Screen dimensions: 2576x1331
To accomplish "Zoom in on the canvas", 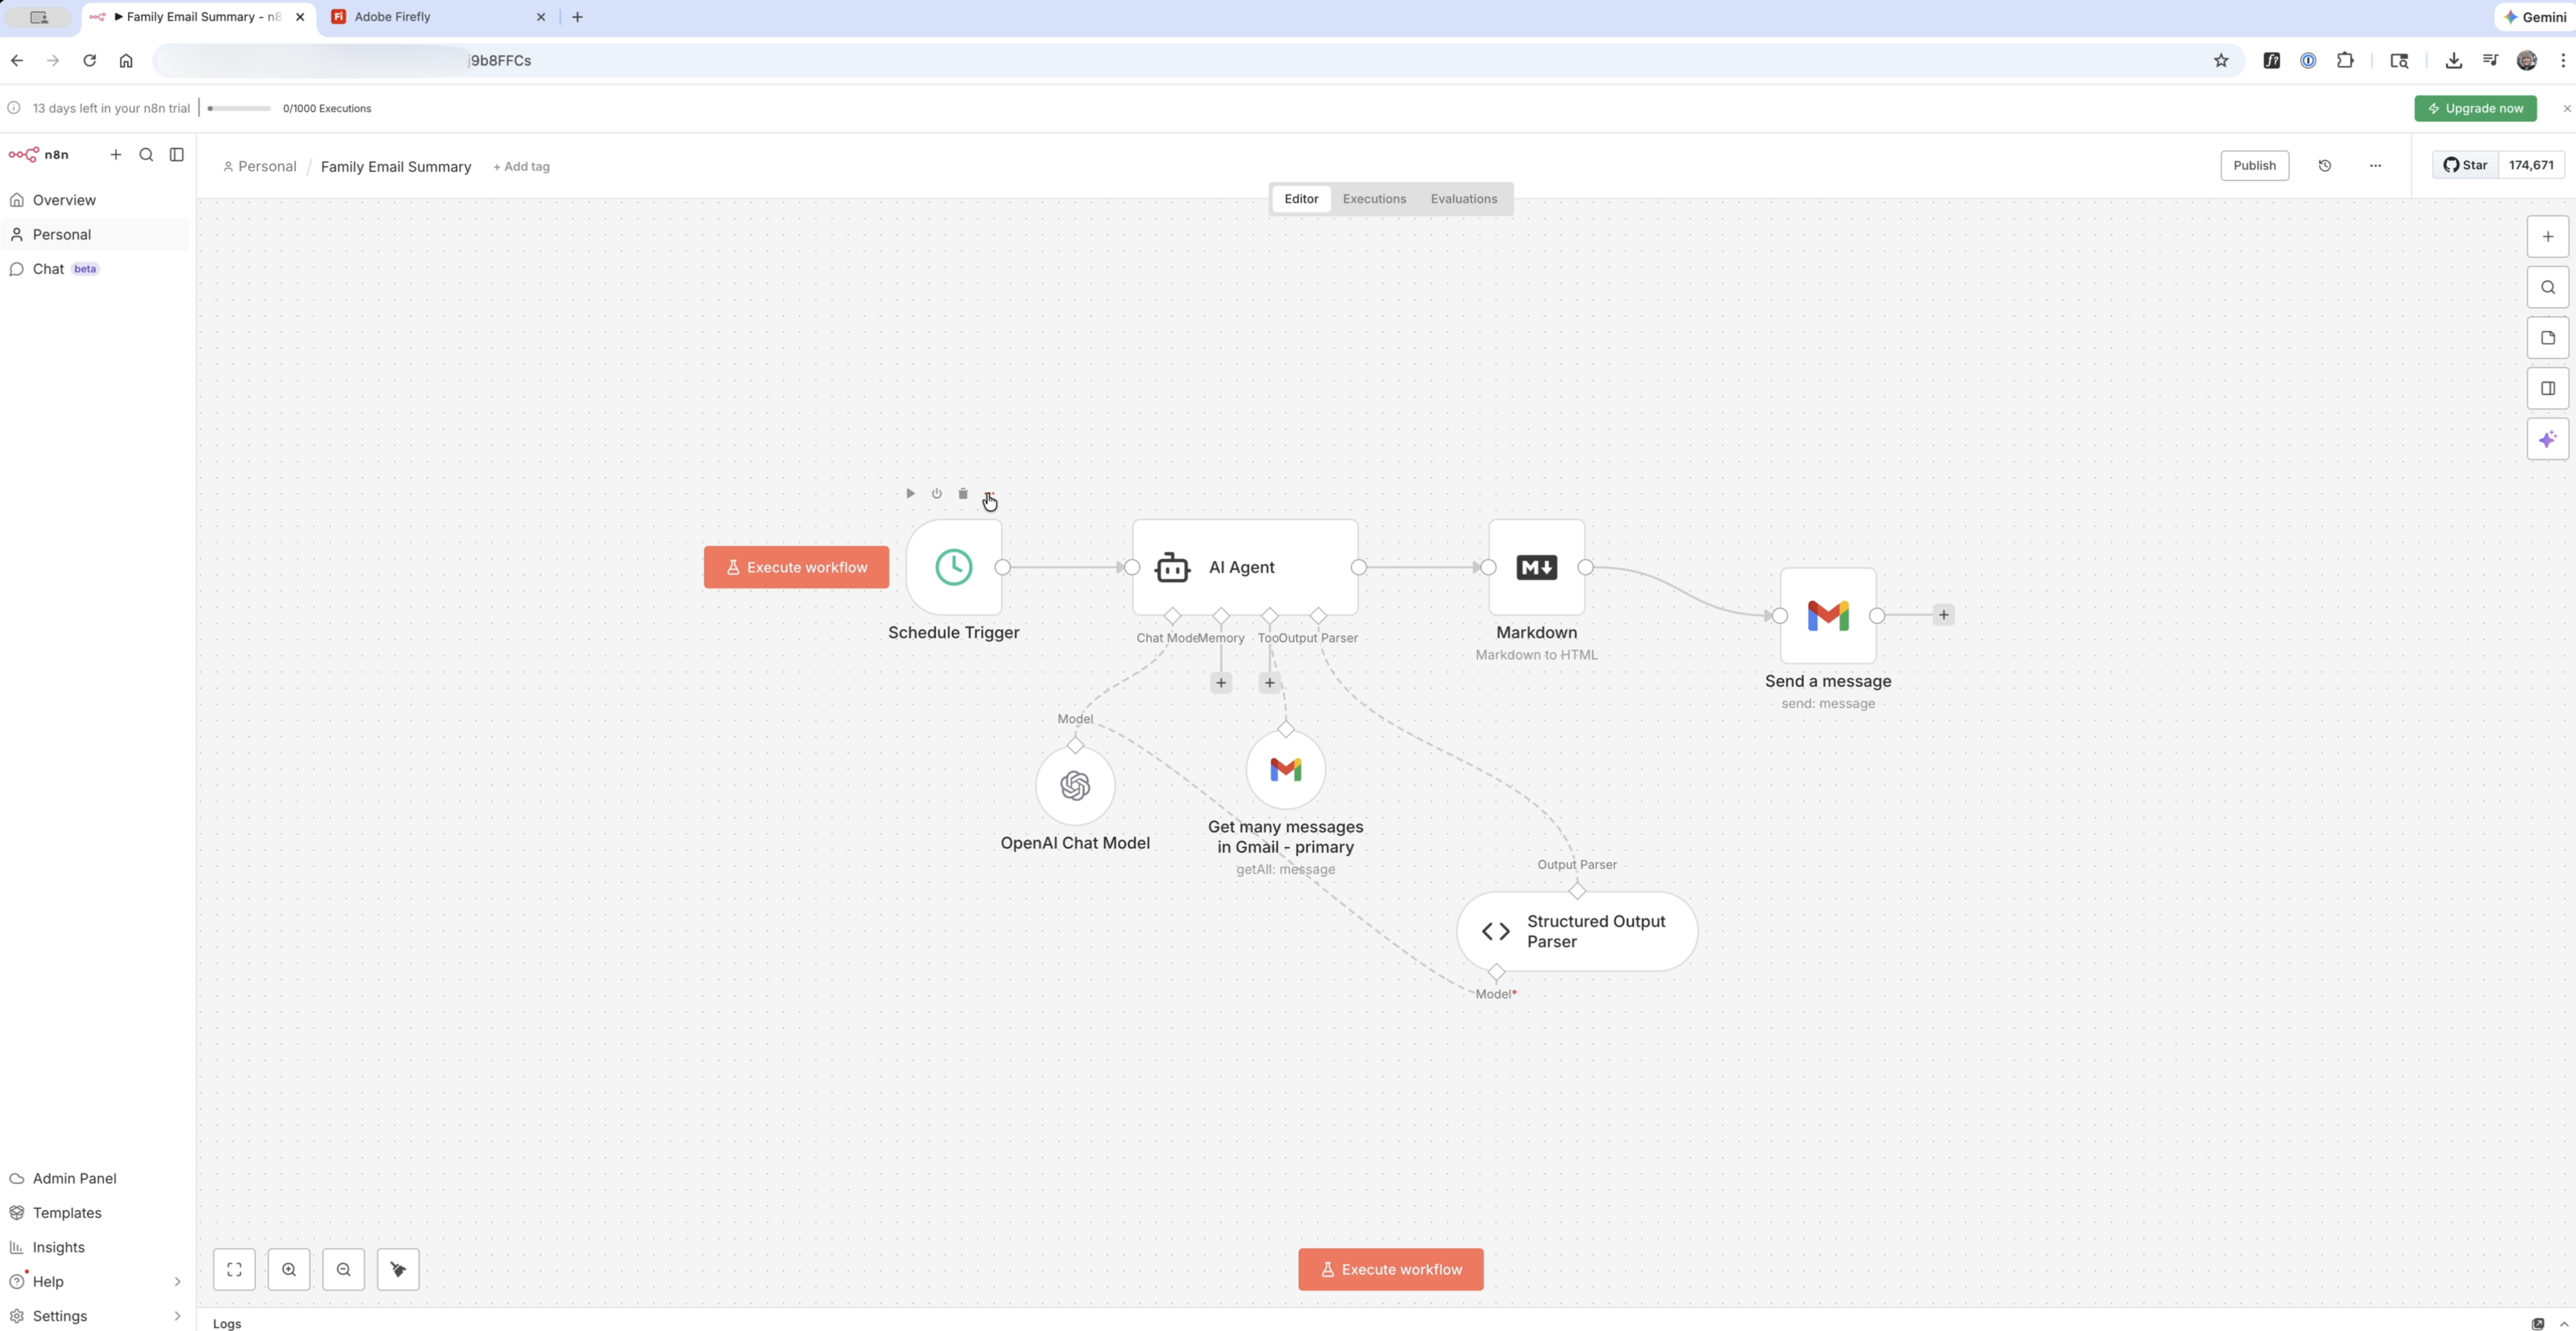I will click(x=289, y=1270).
